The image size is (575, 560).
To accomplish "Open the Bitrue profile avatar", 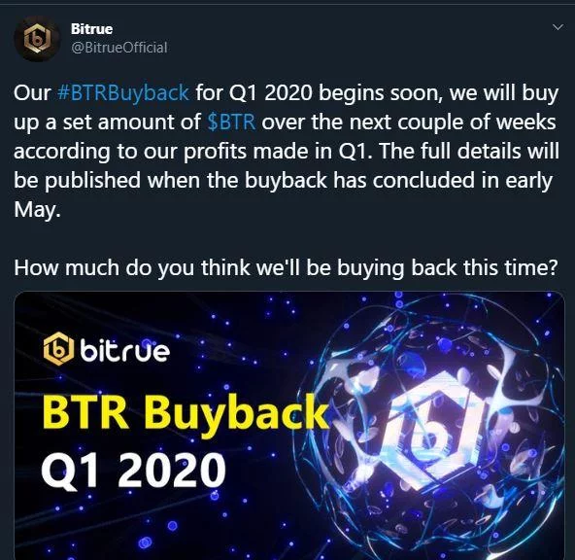I will click(37, 39).
